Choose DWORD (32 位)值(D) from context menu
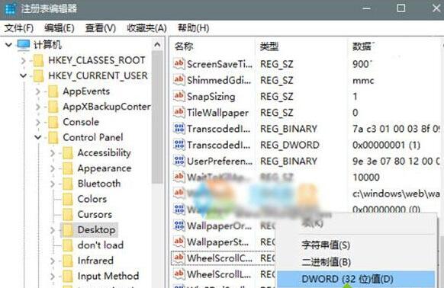 click(356, 279)
